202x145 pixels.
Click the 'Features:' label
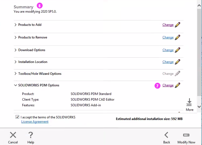(x=28, y=105)
